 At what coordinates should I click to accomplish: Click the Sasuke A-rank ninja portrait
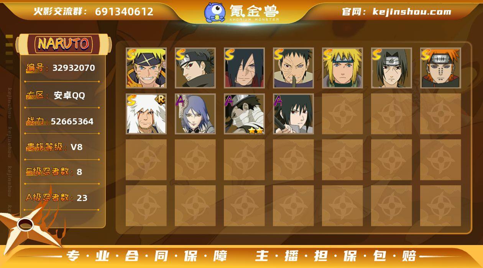(x=293, y=114)
